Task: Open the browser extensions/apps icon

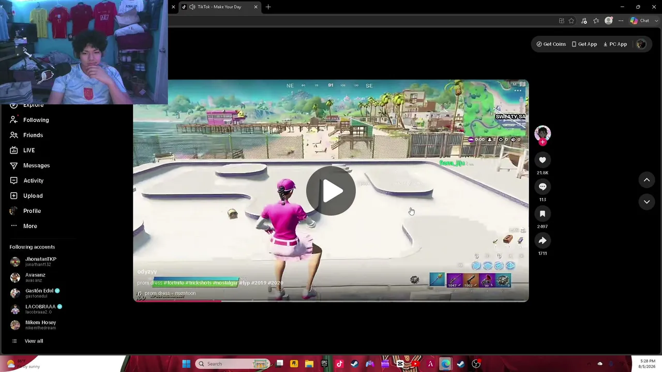Action: click(561, 21)
